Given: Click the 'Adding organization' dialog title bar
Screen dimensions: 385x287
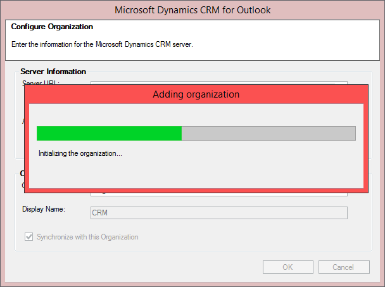Looking at the screenshot, I should (196, 94).
